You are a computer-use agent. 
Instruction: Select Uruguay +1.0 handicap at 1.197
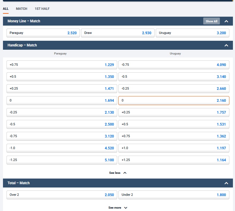174,148
